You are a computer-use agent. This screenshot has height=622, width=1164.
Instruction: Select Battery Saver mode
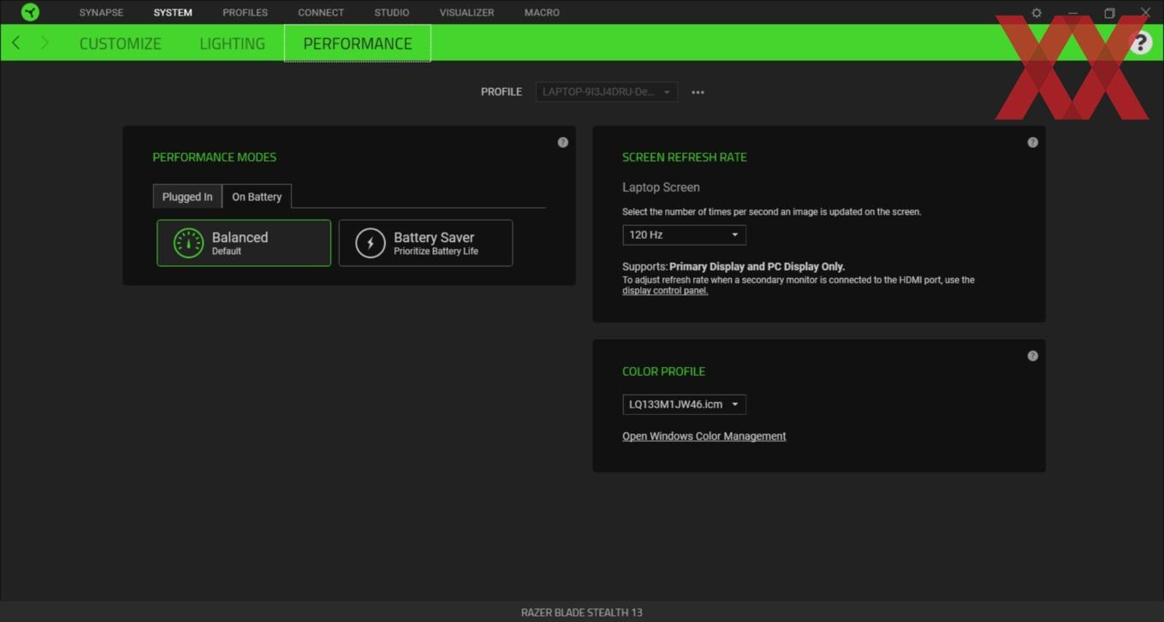(425, 243)
